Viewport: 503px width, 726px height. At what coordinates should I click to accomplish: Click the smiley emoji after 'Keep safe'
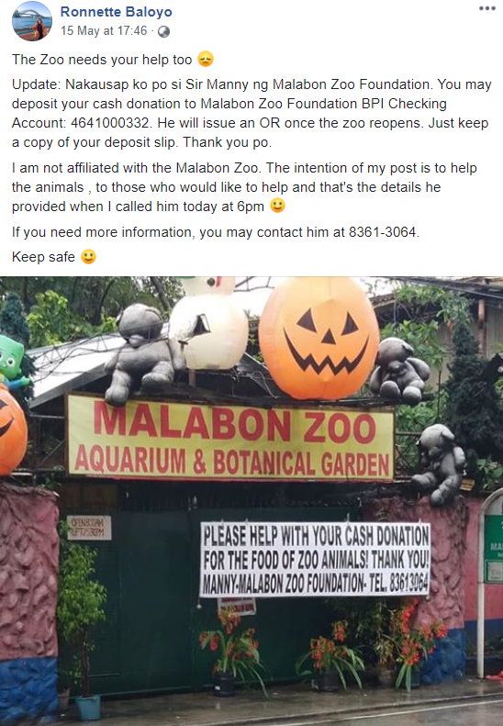(88, 256)
